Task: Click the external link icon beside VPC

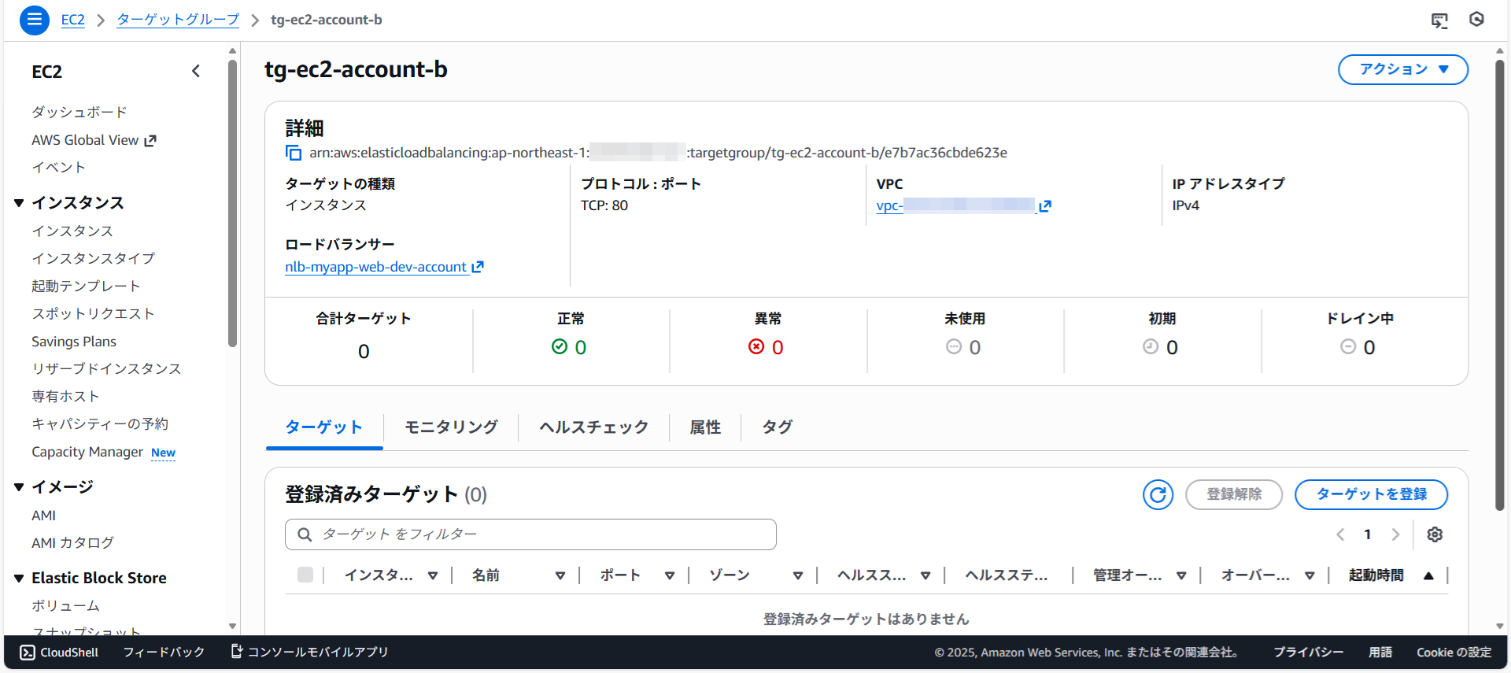Action: coord(1045,206)
